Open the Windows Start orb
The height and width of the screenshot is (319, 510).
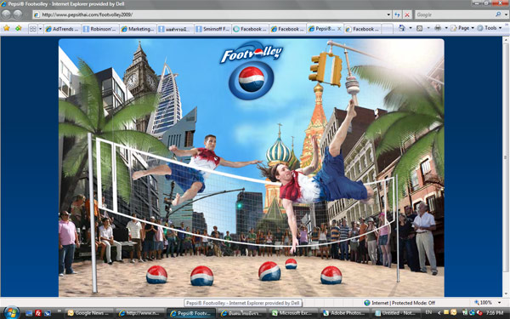[11, 313]
